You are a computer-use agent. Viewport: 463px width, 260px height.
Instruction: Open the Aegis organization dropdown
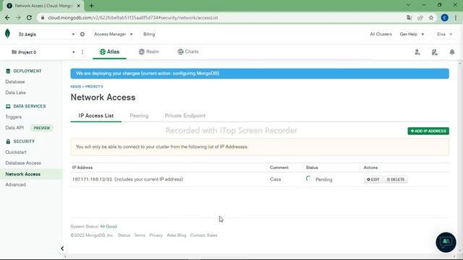[x=46, y=34]
